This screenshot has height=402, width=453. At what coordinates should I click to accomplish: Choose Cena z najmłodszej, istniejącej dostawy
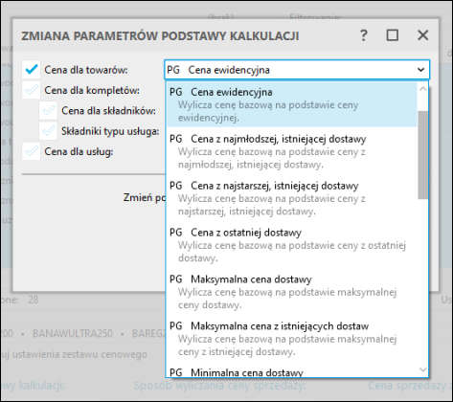[x=292, y=151]
